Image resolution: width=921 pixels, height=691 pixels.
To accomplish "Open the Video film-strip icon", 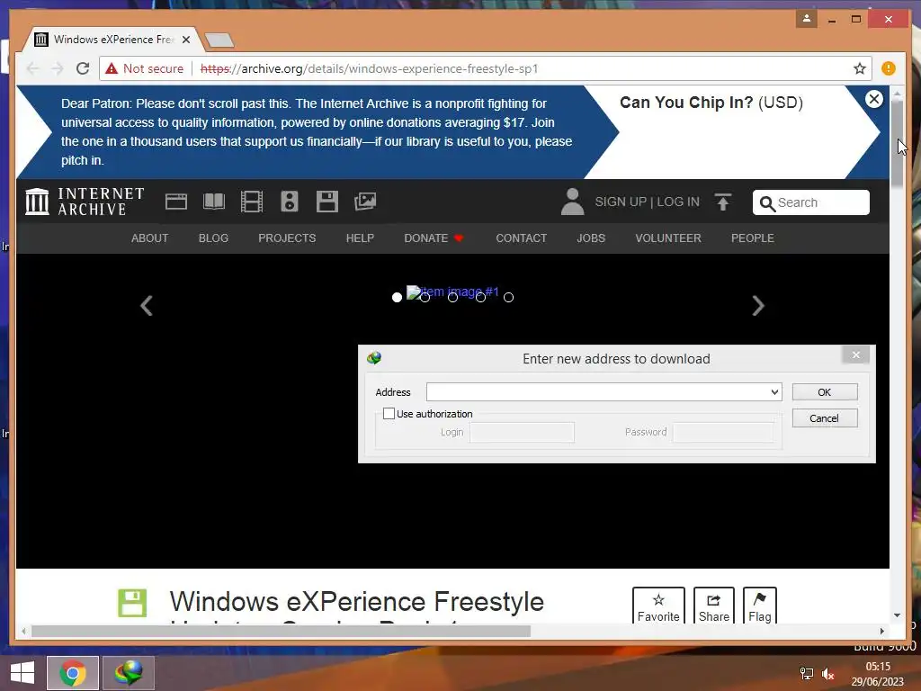I will 252,202.
